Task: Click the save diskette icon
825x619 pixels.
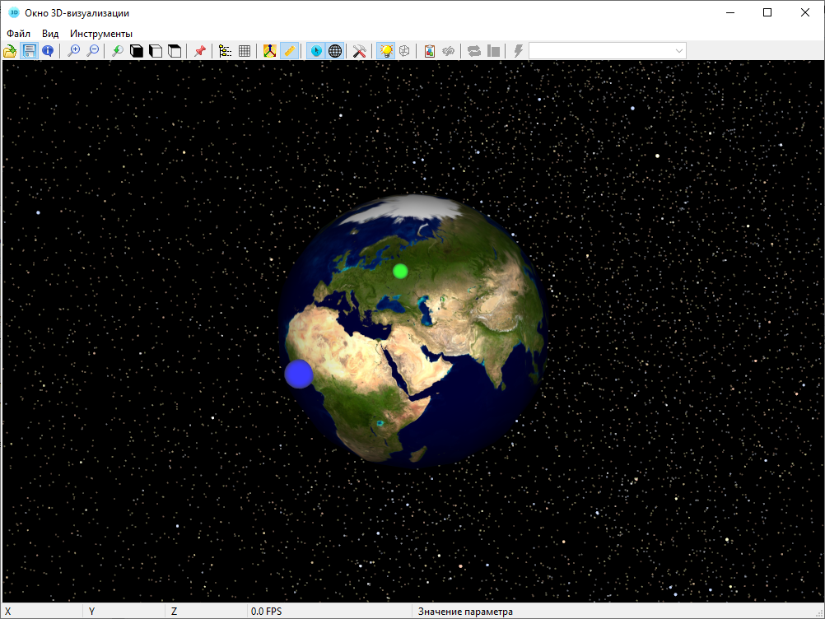Action: 30,51
